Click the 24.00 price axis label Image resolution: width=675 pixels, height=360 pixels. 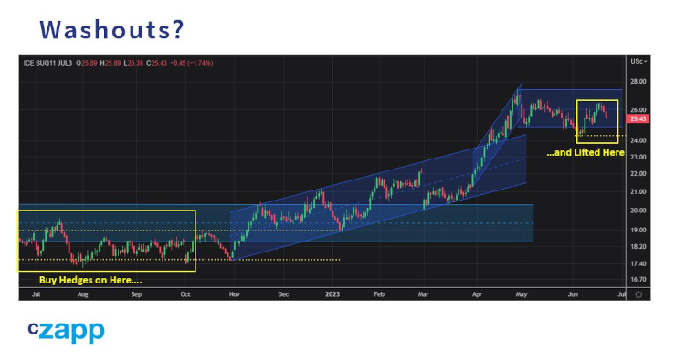(638, 140)
